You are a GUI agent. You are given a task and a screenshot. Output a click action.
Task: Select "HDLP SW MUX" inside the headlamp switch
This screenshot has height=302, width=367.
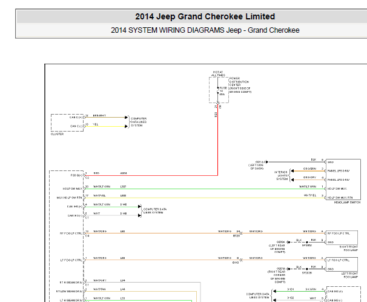(337, 189)
